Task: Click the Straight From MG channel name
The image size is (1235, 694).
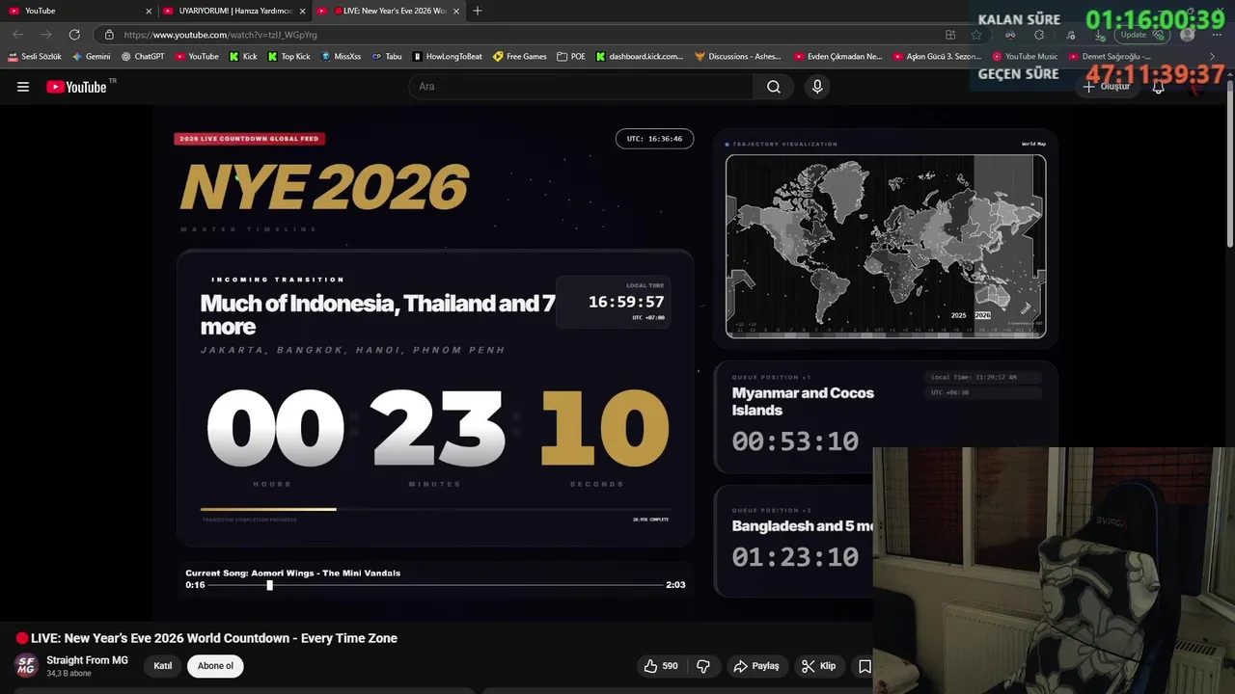Action: (x=87, y=660)
